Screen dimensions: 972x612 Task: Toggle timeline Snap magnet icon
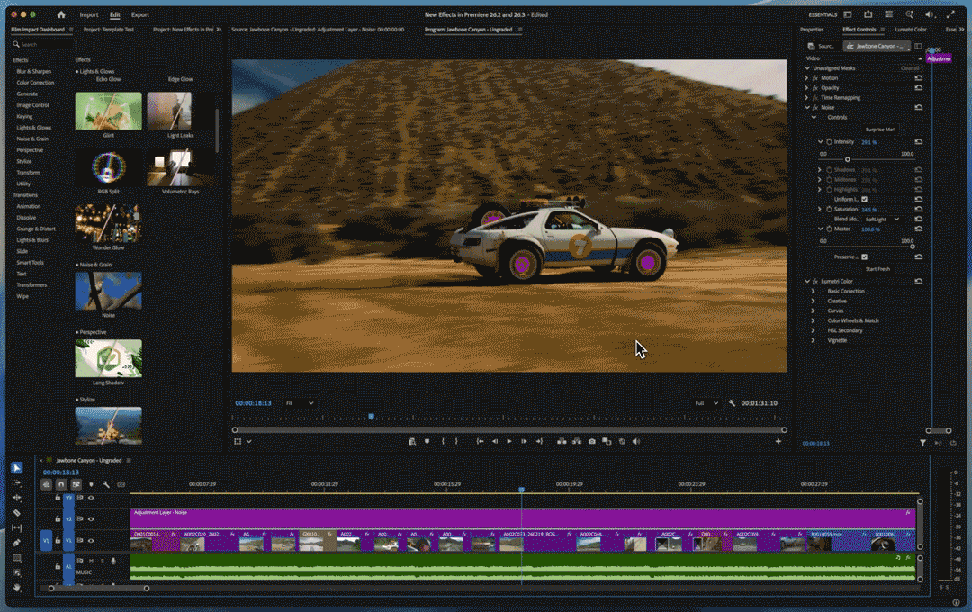[61, 484]
